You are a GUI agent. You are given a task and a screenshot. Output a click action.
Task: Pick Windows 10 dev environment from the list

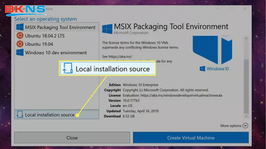(x=56, y=53)
